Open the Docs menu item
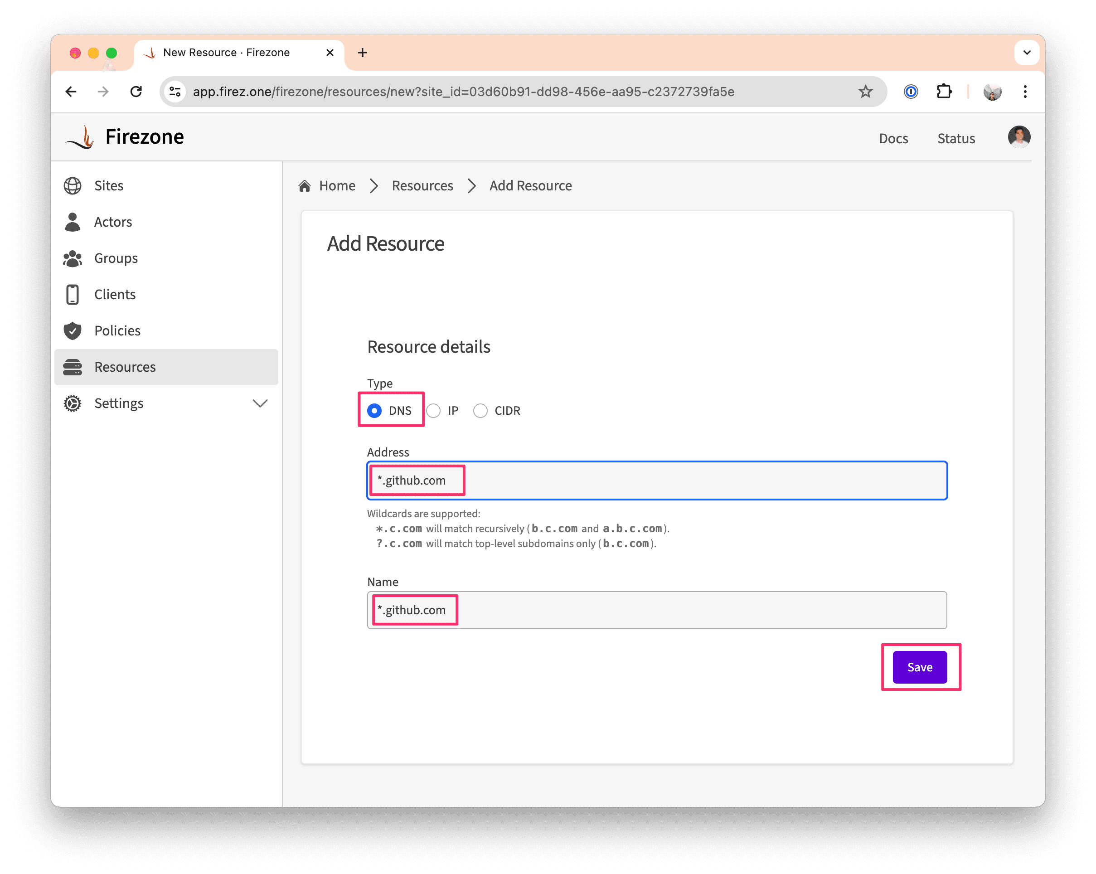Viewport: 1096px width, 874px height. tap(894, 138)
